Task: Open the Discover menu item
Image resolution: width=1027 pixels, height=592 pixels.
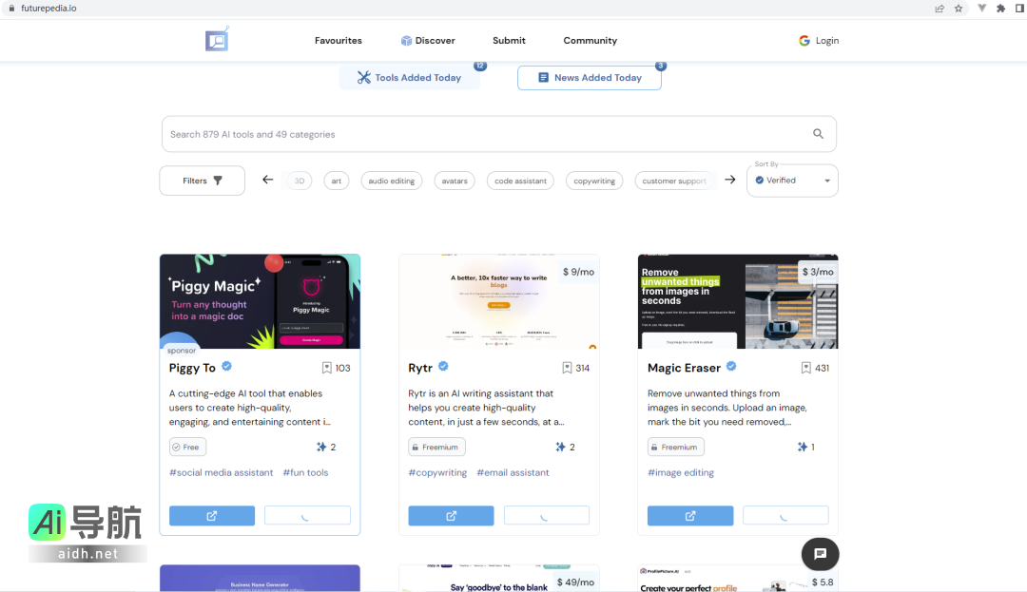Action: pyautogui.click(x=428, y=41)
